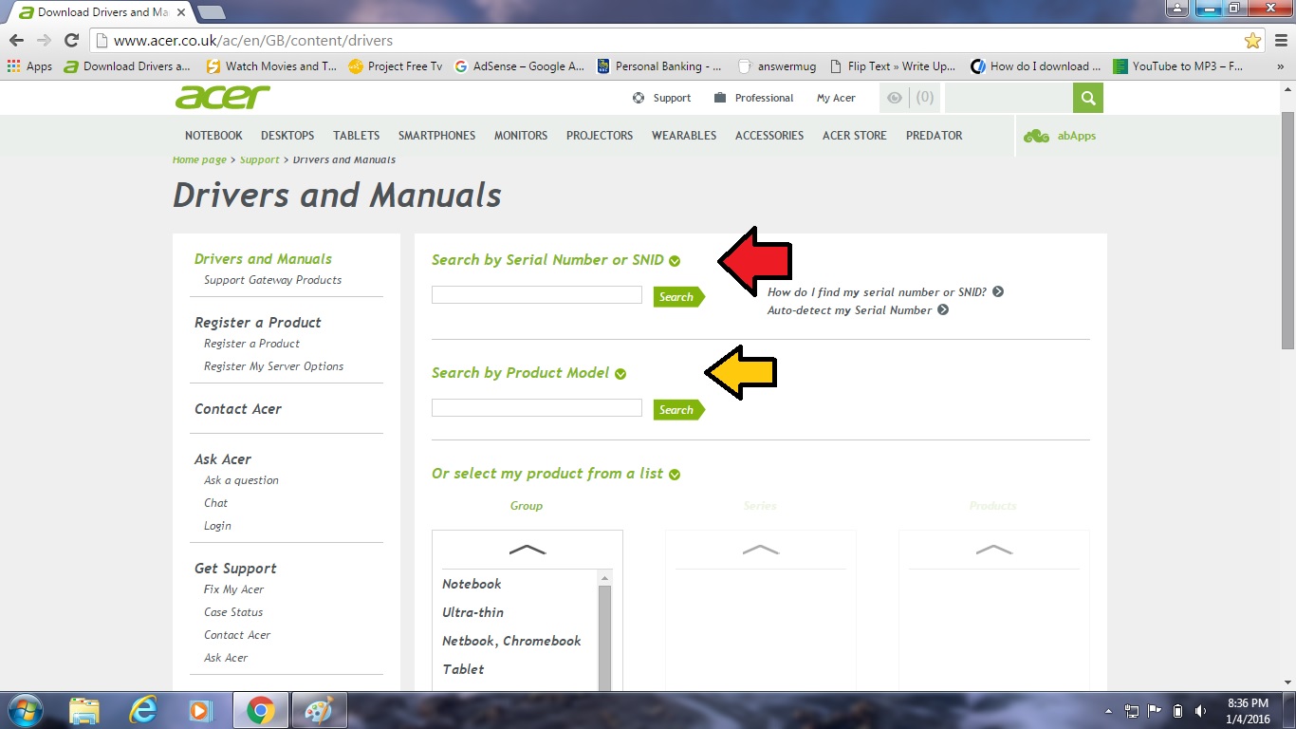The width and height of the screenshot is (1296, 729).
Task: Click the volume speaker icon in tray
Action: 1200,711
